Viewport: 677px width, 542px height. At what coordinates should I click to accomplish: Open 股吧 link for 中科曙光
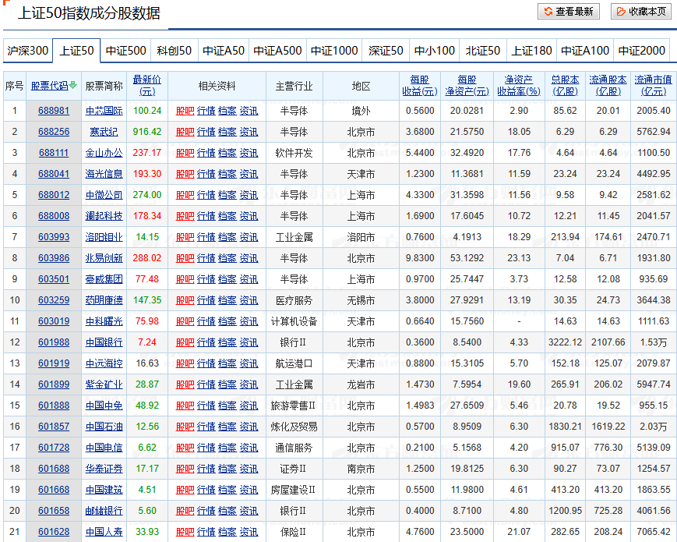(x=185, y=321)
